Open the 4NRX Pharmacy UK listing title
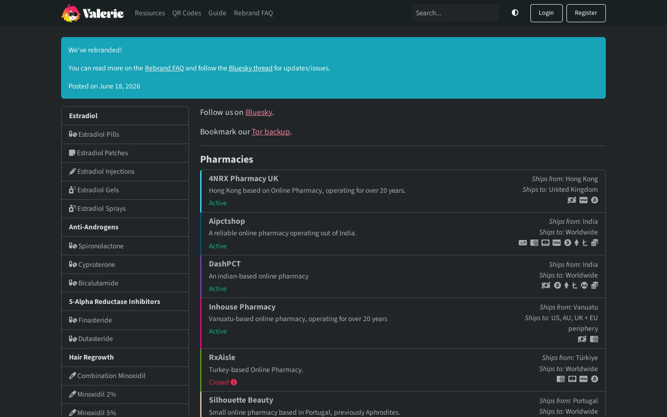The height and width of the screenshot is (417, 667). tap(244, 178)
